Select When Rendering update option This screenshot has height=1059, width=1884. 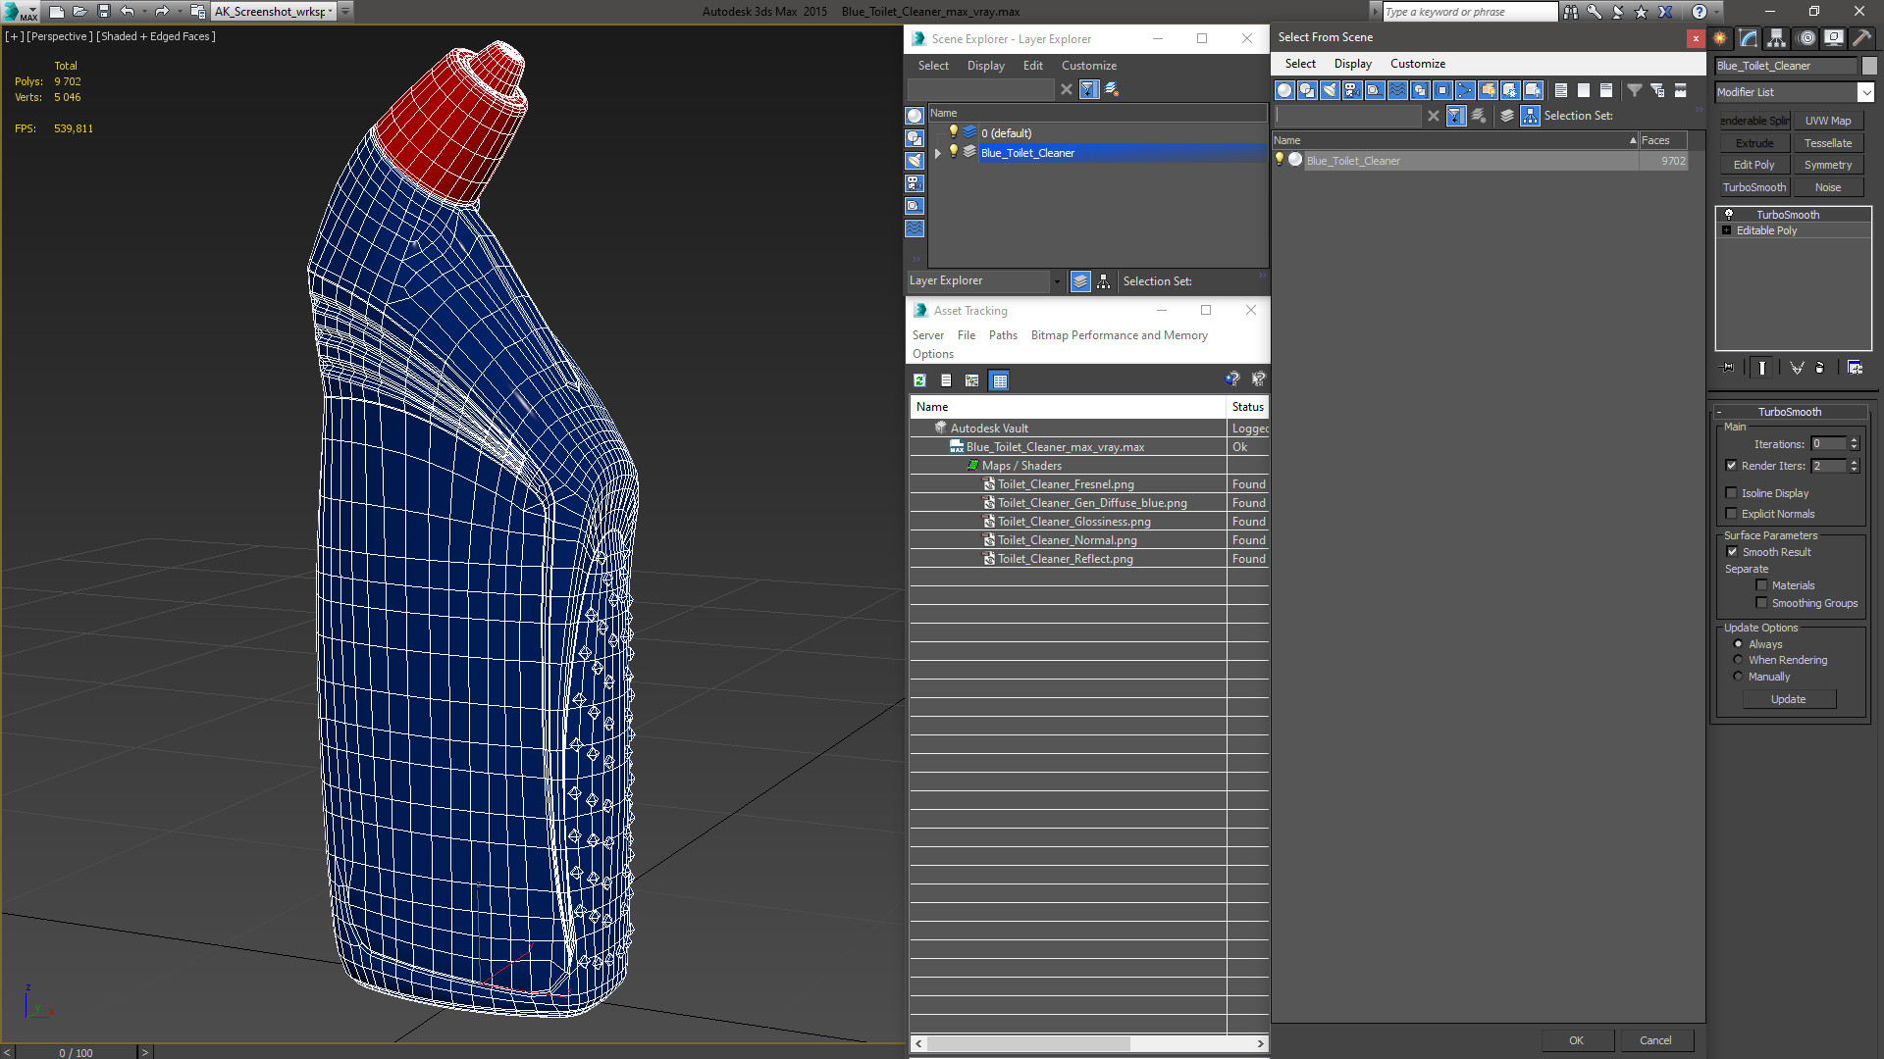click(x=1738, y=660)
